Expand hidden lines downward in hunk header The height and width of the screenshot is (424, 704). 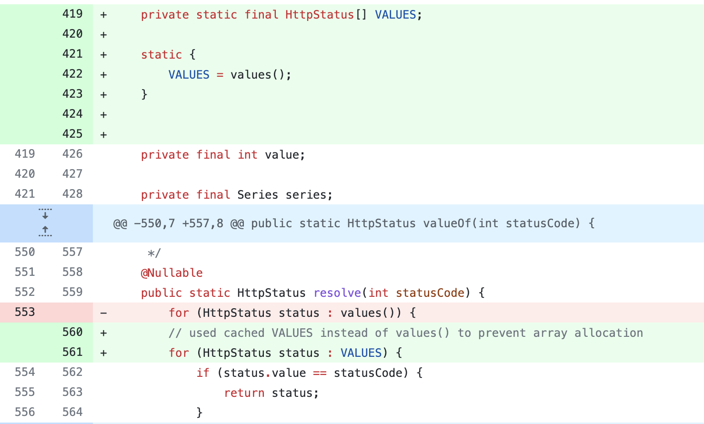coord(45,214)
